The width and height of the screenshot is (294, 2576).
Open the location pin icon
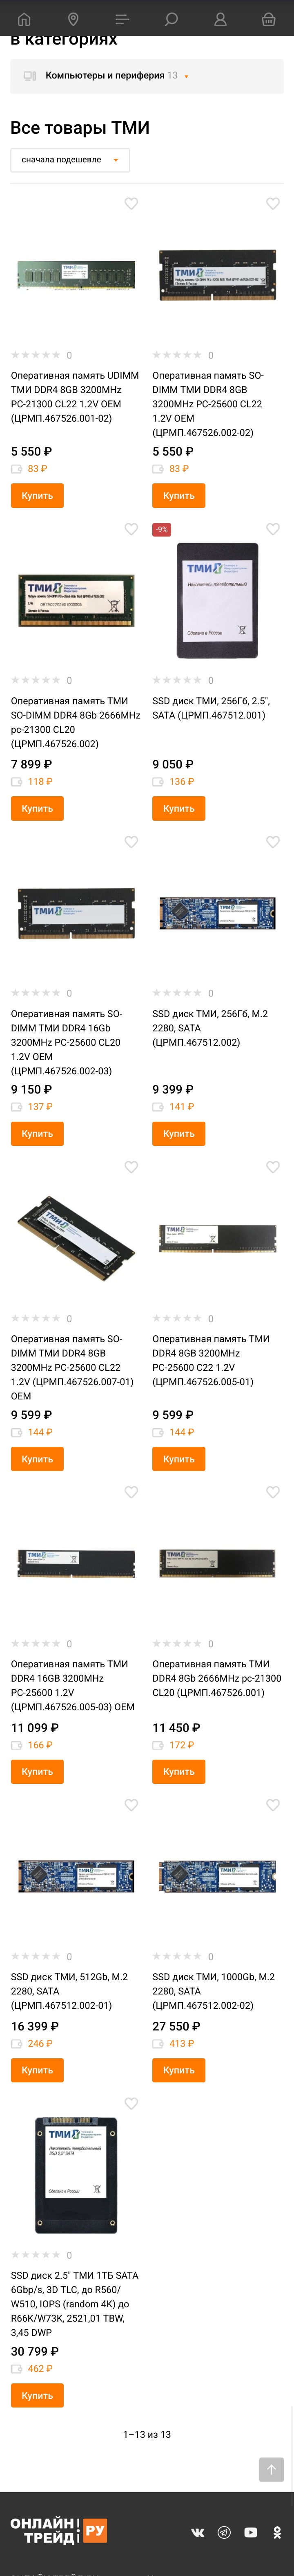tap(73, 19)
